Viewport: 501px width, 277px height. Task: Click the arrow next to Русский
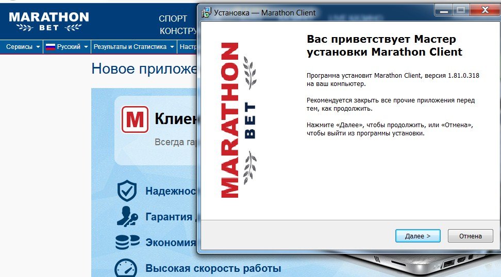click(x=86, y=47)
